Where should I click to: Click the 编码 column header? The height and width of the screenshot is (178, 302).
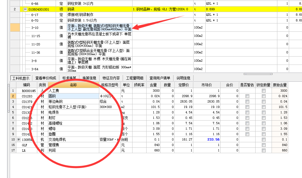tap(27, 85)
